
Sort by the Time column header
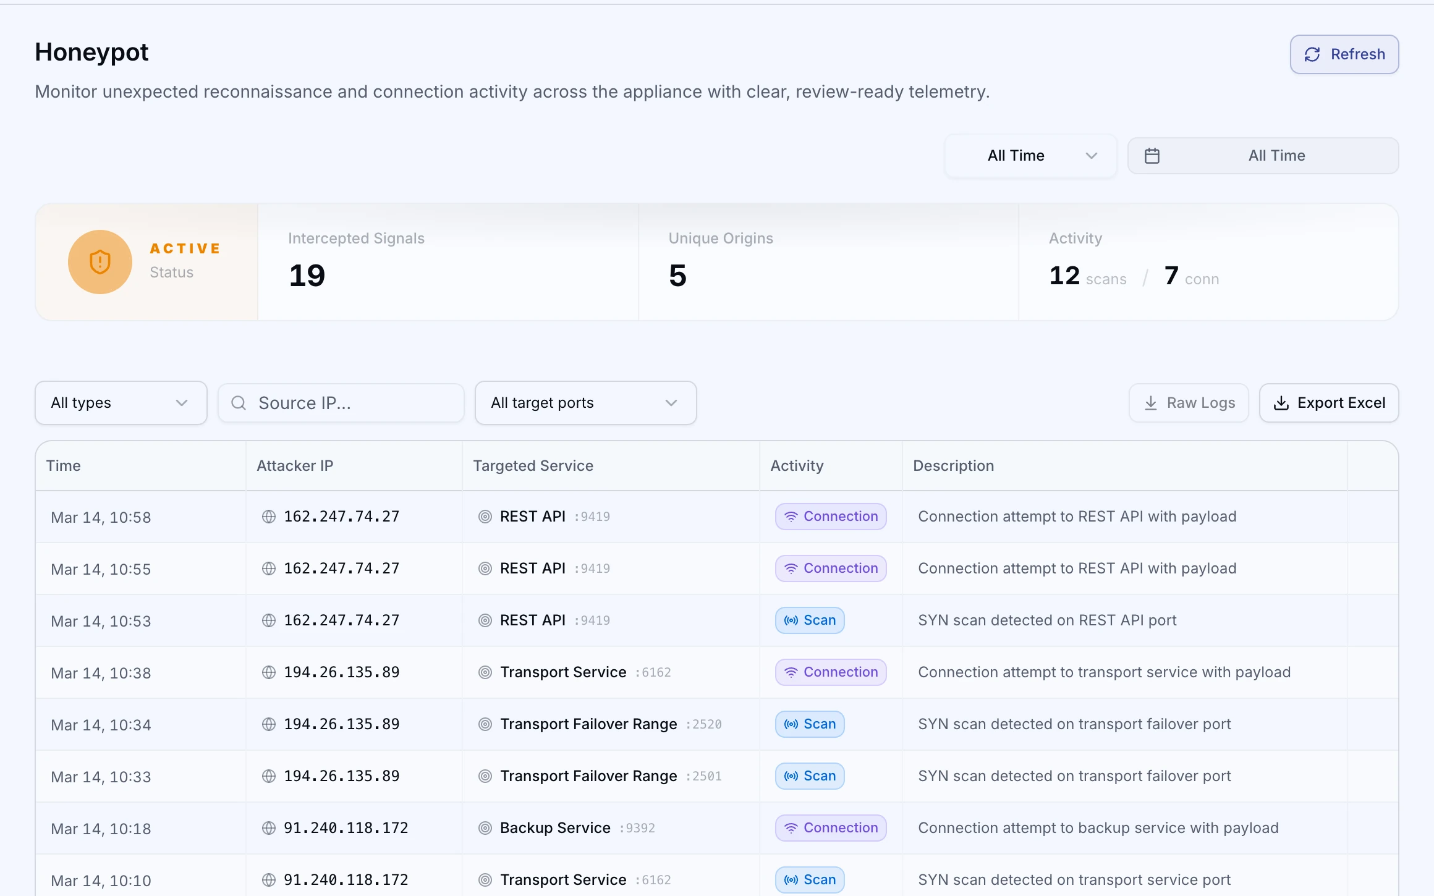[64, 466]
